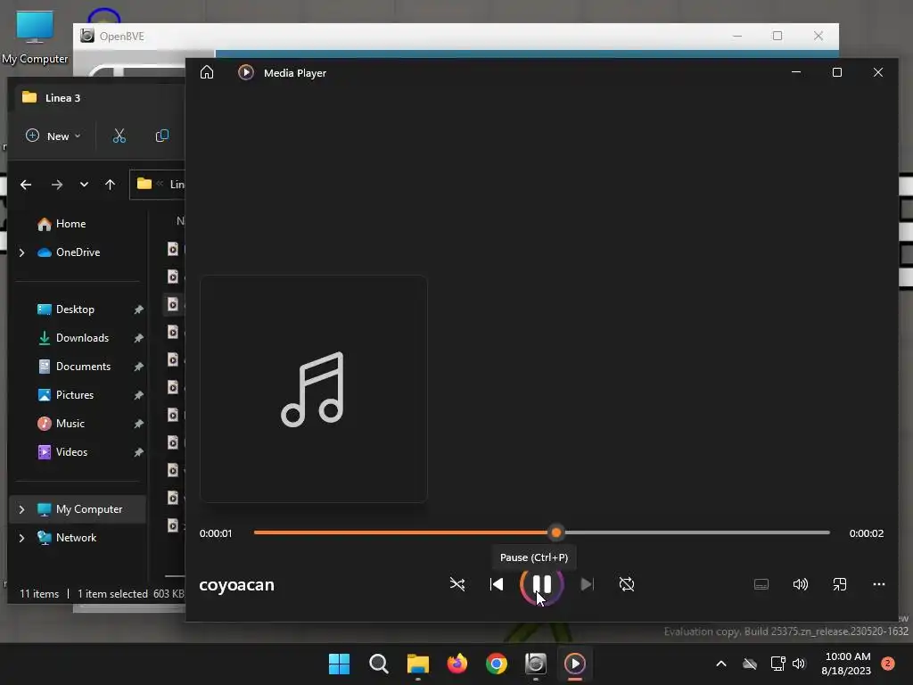
Task: Click elapsed time 0:00:01 label
Action: (216, 533)
